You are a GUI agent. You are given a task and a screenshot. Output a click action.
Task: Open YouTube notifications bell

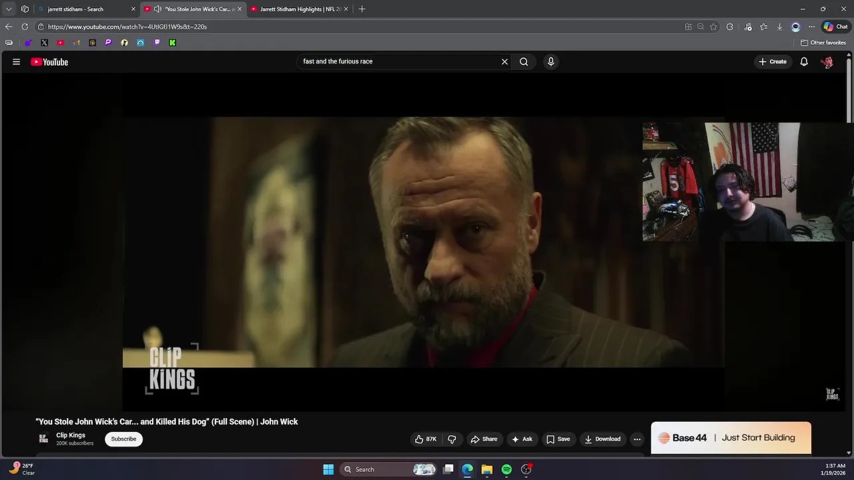click(804, 61)
